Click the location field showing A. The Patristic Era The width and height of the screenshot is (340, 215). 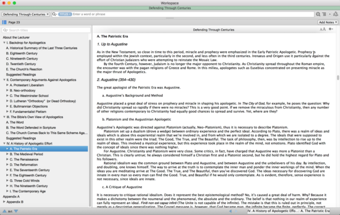click(288, 211)
